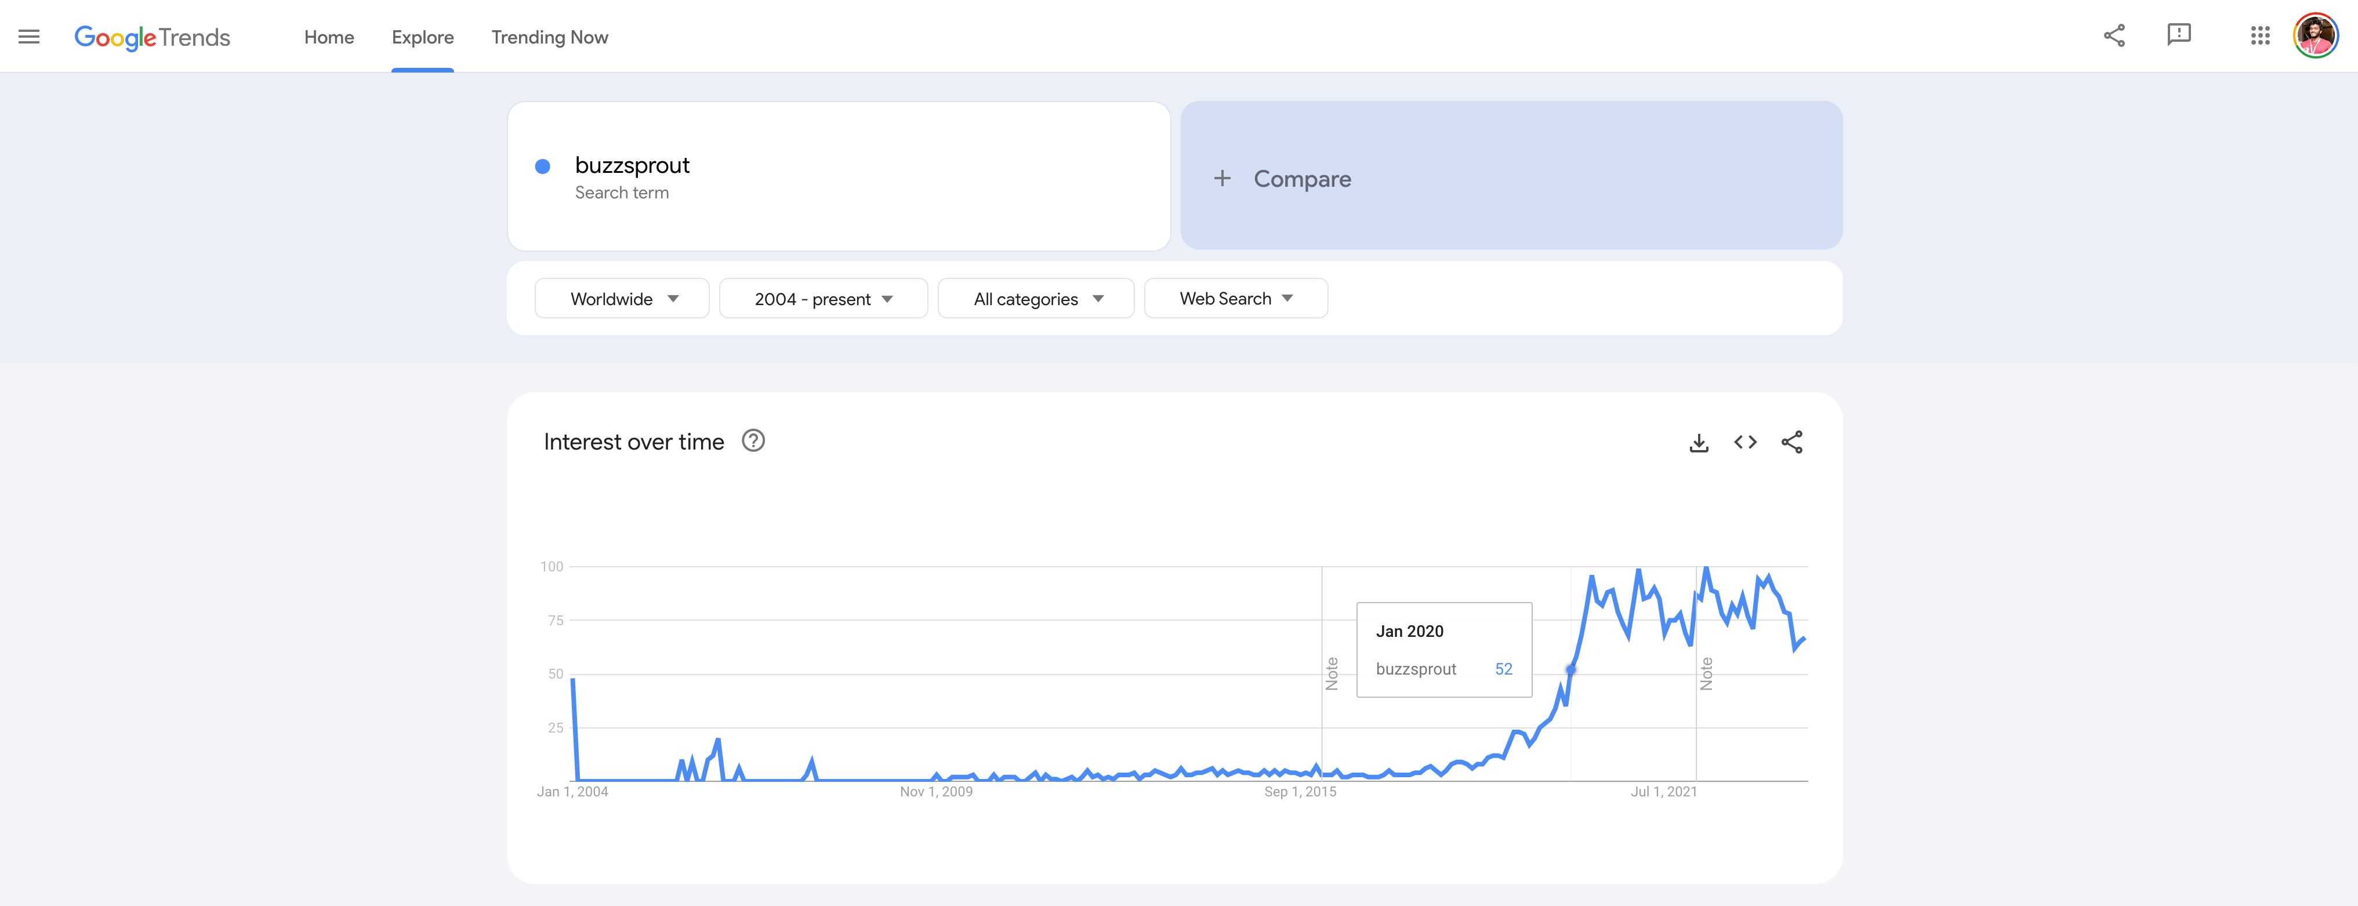Expand the Worldwide region dropdown

(x=622, y=298)
